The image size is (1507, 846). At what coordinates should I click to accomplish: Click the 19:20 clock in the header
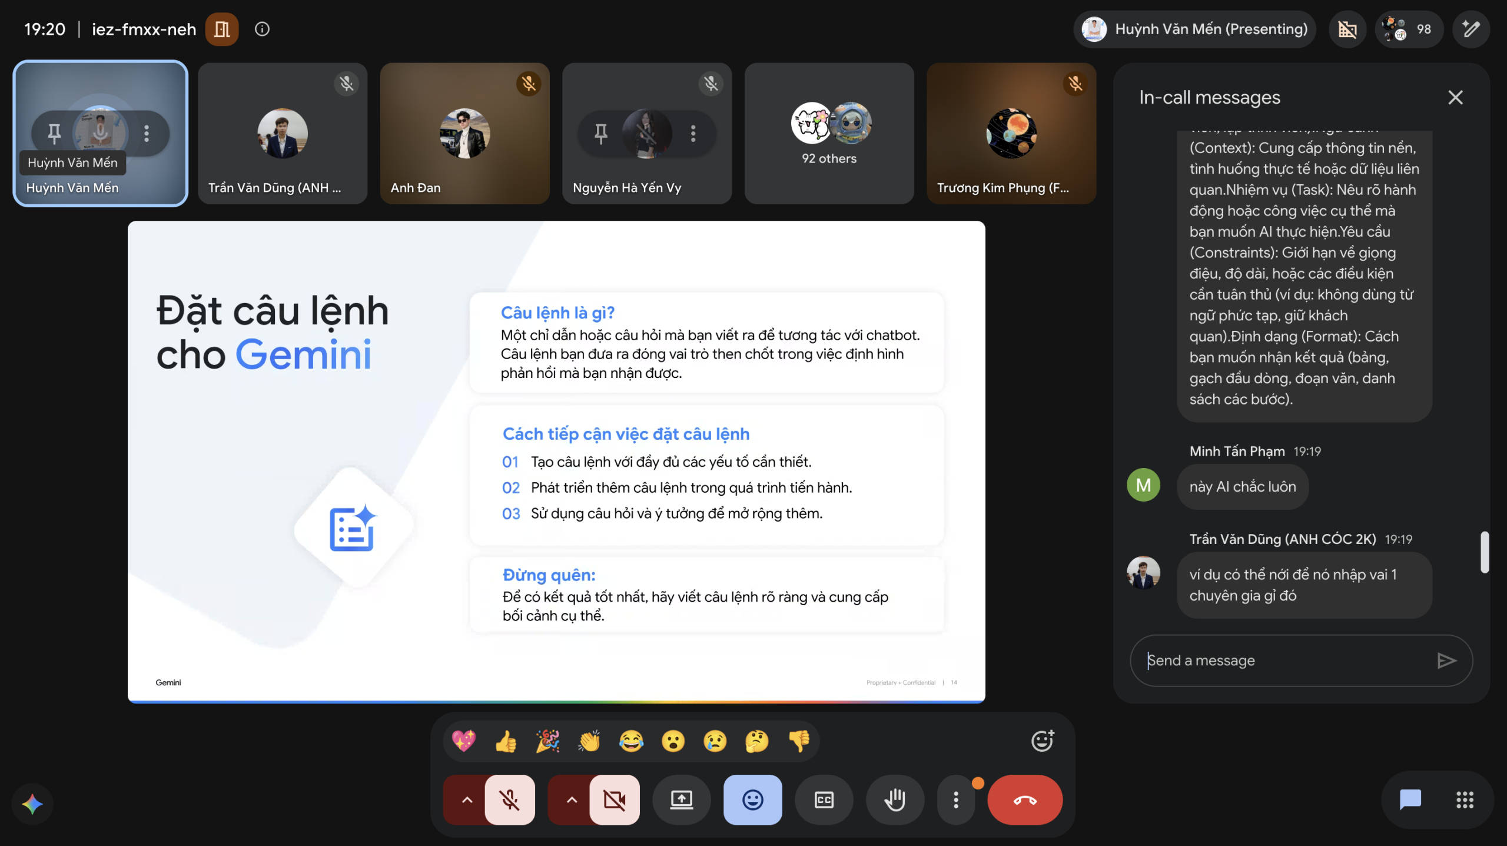[x=45, y=29]
